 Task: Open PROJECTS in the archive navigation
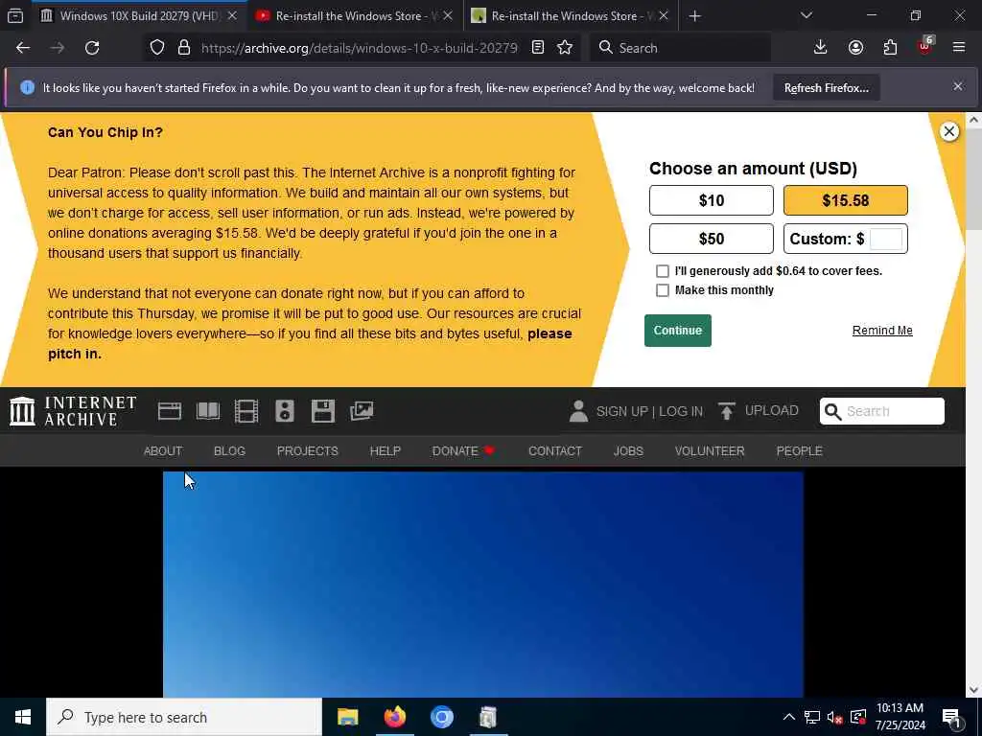point(308,451)
